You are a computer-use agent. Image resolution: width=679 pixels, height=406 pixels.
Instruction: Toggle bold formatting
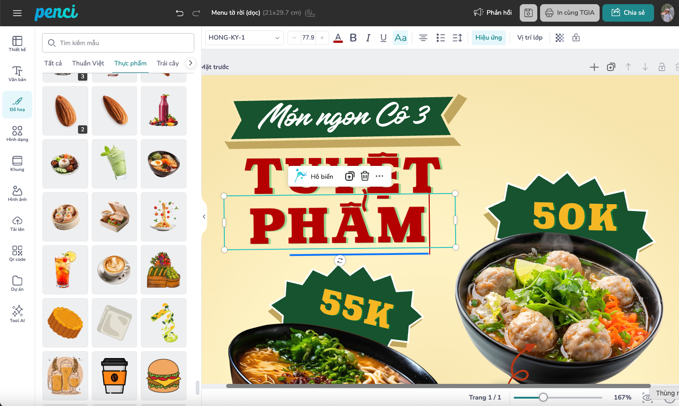point(353,38)
